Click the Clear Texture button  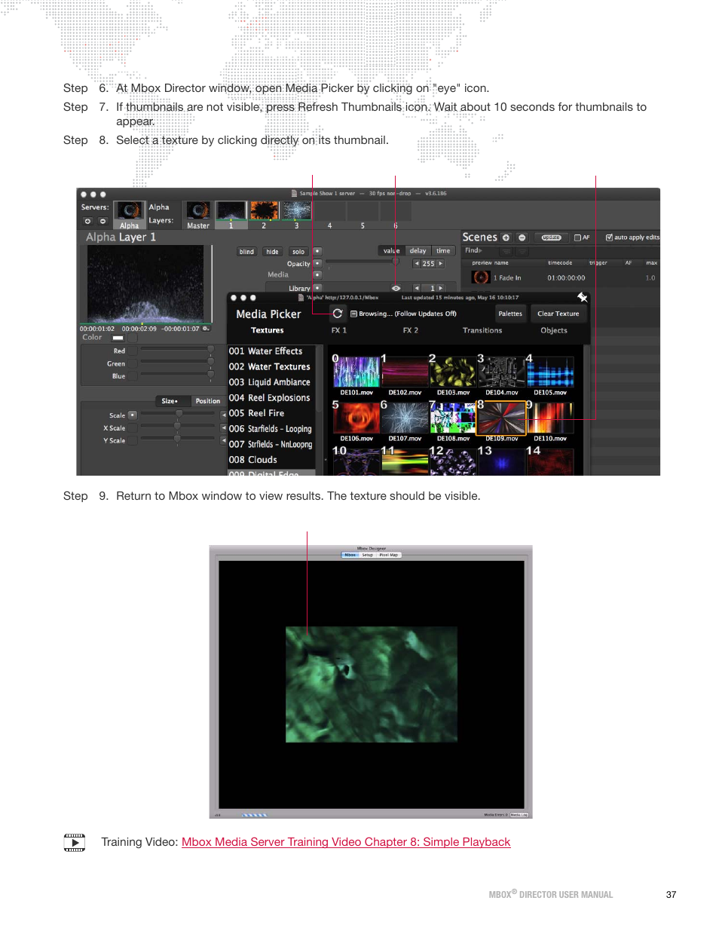(x=558, y=314)
